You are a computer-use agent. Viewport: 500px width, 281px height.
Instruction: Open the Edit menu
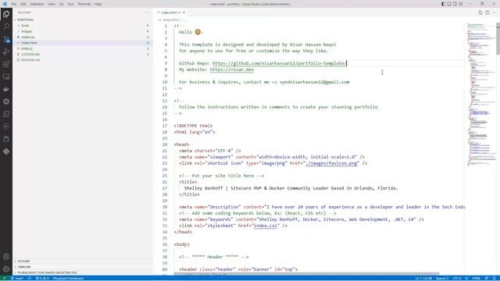[23, 4]
